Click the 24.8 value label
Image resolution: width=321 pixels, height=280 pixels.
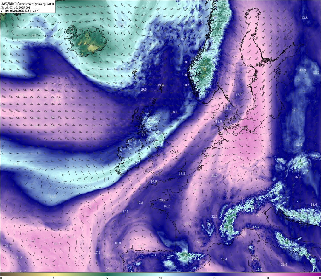click(199, 242)
